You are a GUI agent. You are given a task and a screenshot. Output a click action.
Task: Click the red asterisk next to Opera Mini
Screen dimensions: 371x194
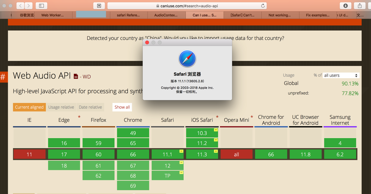click(x=252, y=117)
